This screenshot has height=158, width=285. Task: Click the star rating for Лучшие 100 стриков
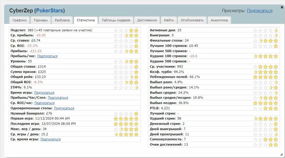click(x=265, y=46)
